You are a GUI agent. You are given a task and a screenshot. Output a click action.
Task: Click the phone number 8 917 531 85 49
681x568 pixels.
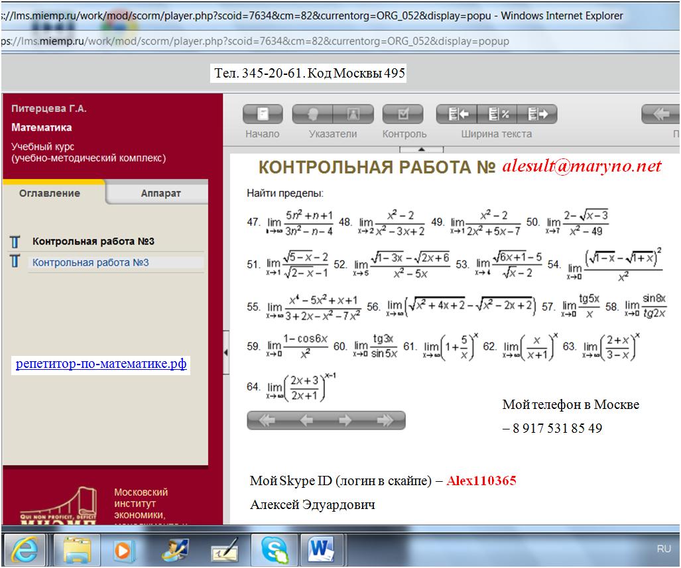tap(558, 429)
